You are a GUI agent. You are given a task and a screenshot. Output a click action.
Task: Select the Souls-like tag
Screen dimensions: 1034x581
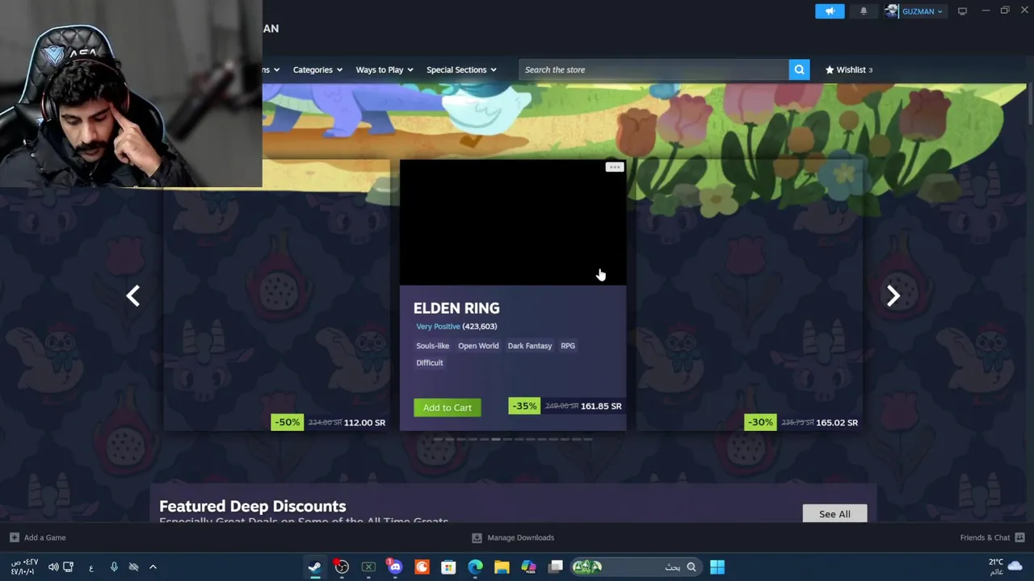(432, 345)
